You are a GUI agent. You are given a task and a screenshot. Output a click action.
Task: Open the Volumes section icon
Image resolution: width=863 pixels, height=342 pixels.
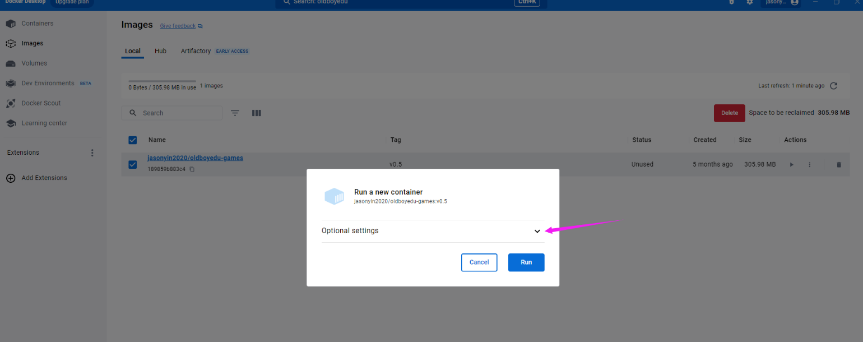click(x=11, y=63)
